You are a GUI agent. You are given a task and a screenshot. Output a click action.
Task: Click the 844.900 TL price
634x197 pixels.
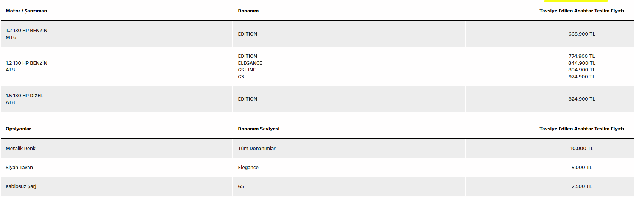pos(581,63)
